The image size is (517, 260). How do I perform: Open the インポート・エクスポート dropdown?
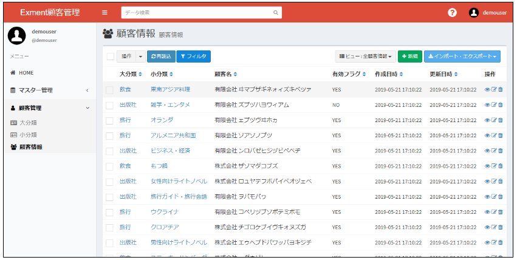[x=462, y=56]
